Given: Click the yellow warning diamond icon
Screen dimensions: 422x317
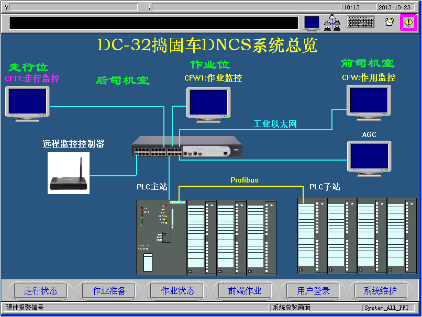Looking at the screenshot, I should tap(408, 22).
